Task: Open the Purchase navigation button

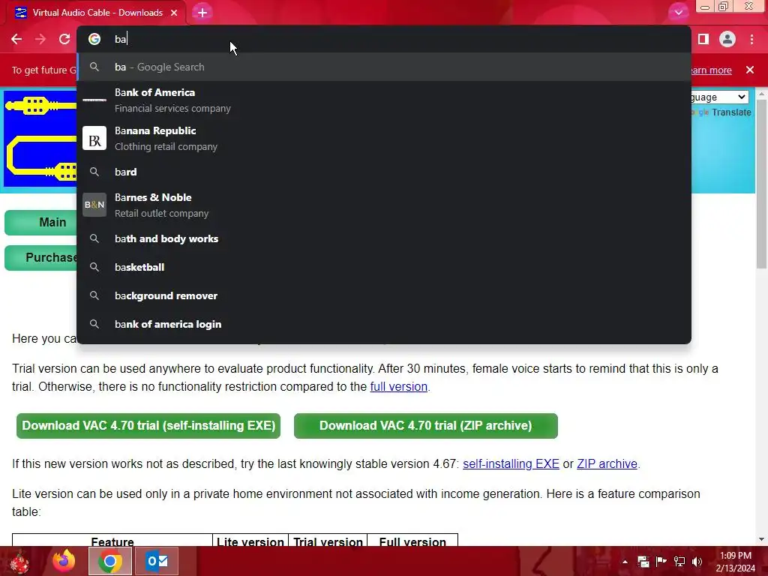Action: pyautogui.click(x=41, y=258)
